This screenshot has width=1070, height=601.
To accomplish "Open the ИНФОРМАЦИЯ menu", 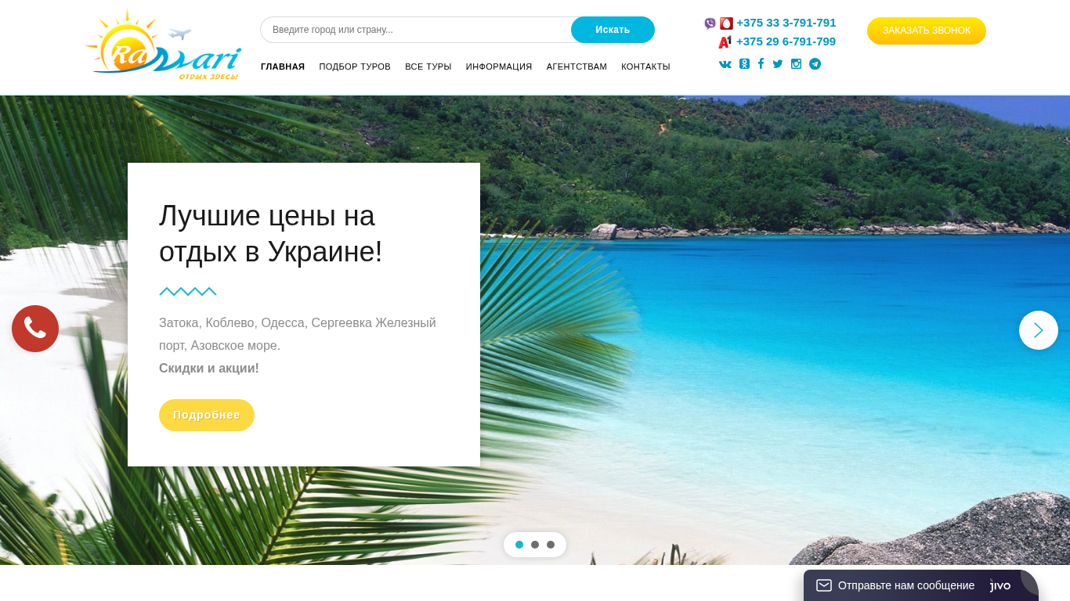I will coord(499,67).
